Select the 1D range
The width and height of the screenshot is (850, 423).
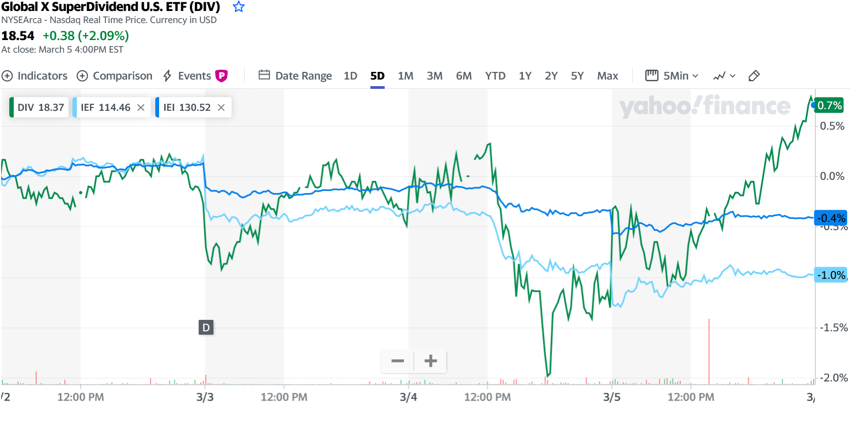point(351,76)
